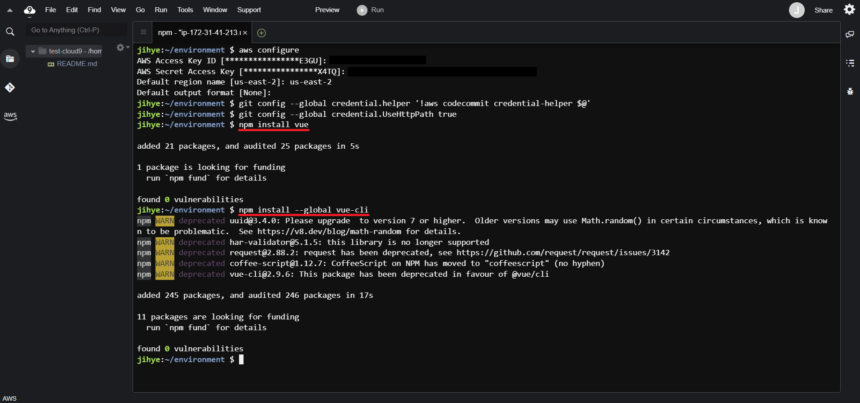Collapse the test-cloud9 folder

coord(33,51)
